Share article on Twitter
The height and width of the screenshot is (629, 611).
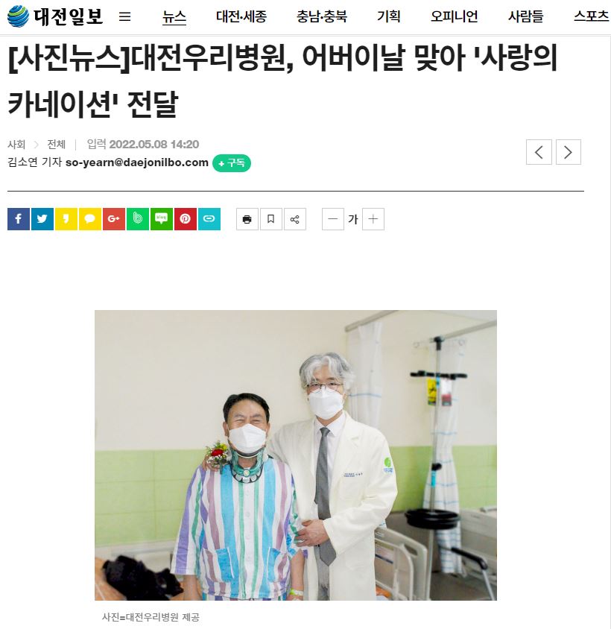42,219
